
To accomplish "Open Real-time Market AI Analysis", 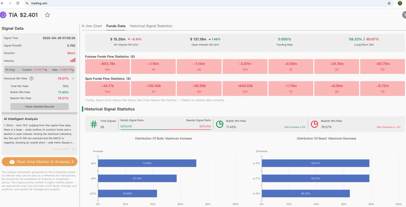I will click(40, 162).
